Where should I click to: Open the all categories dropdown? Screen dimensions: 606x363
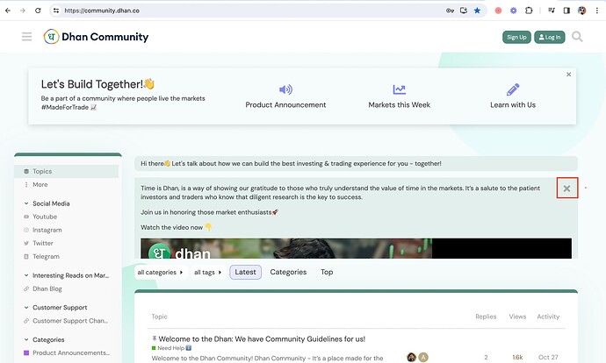point(160,273)
